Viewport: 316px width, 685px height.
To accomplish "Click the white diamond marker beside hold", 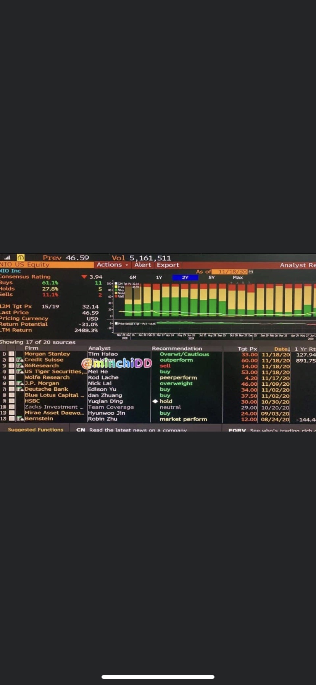I will 155,401.
